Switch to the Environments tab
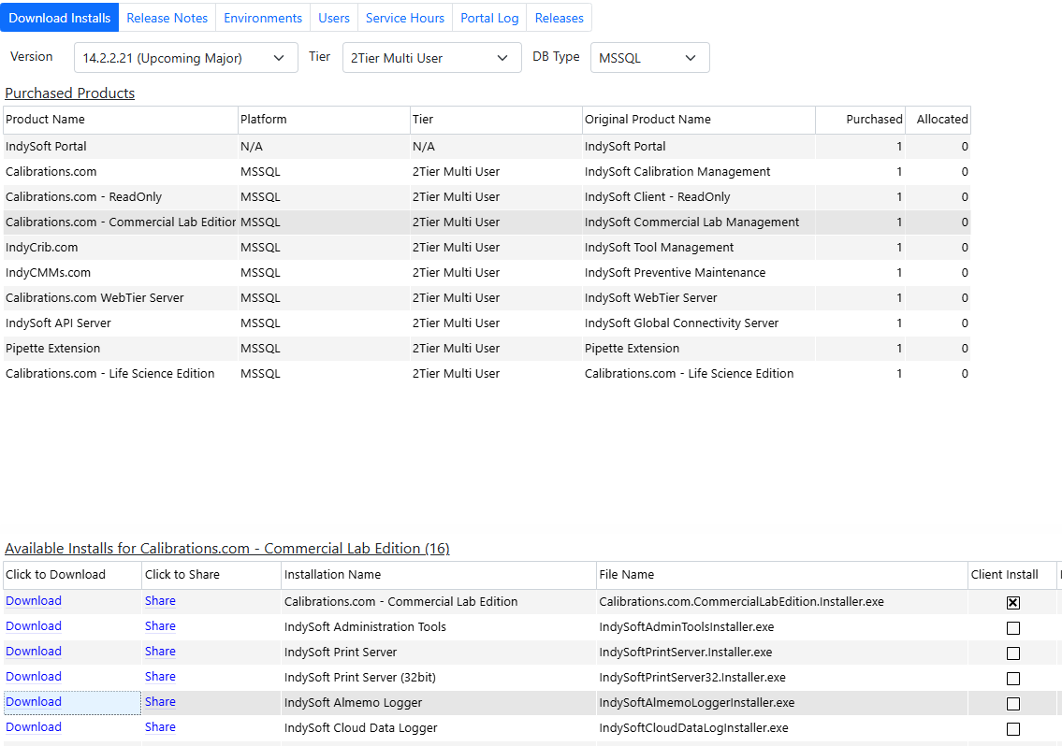This screenshot has height=746, width=1062. coord(263,18)
